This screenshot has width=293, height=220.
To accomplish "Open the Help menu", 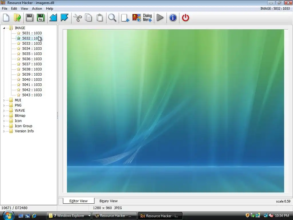I will [x=50, y=8].
